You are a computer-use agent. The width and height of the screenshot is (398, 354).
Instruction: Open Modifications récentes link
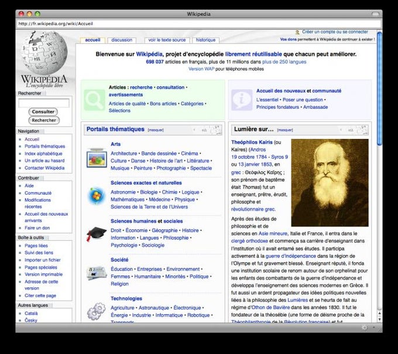(37, 203)
